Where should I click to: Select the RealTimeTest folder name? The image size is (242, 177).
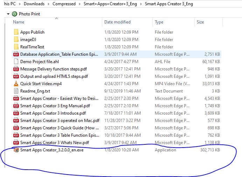pyautogui.click(x=32, y=47)
